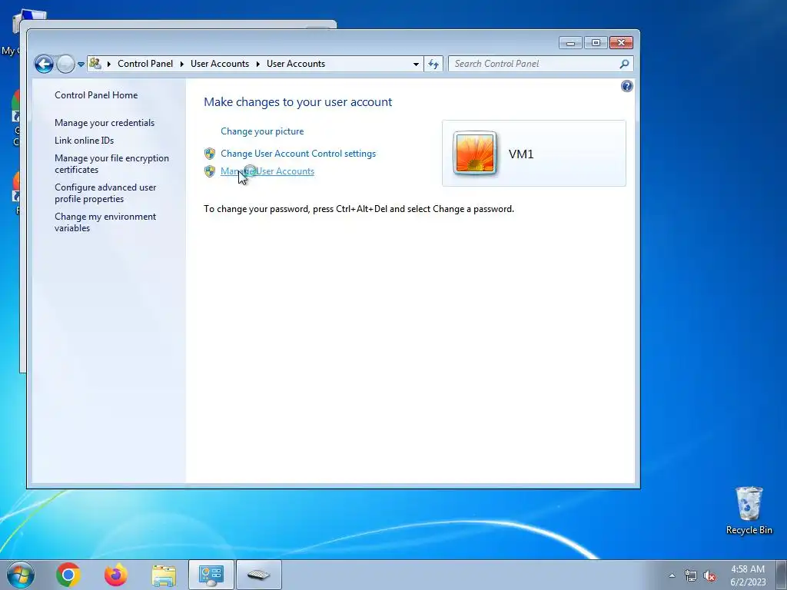
Task: Click the User Accounts icon in address bar
Action: pyautogui.click(x=95, y=64)
